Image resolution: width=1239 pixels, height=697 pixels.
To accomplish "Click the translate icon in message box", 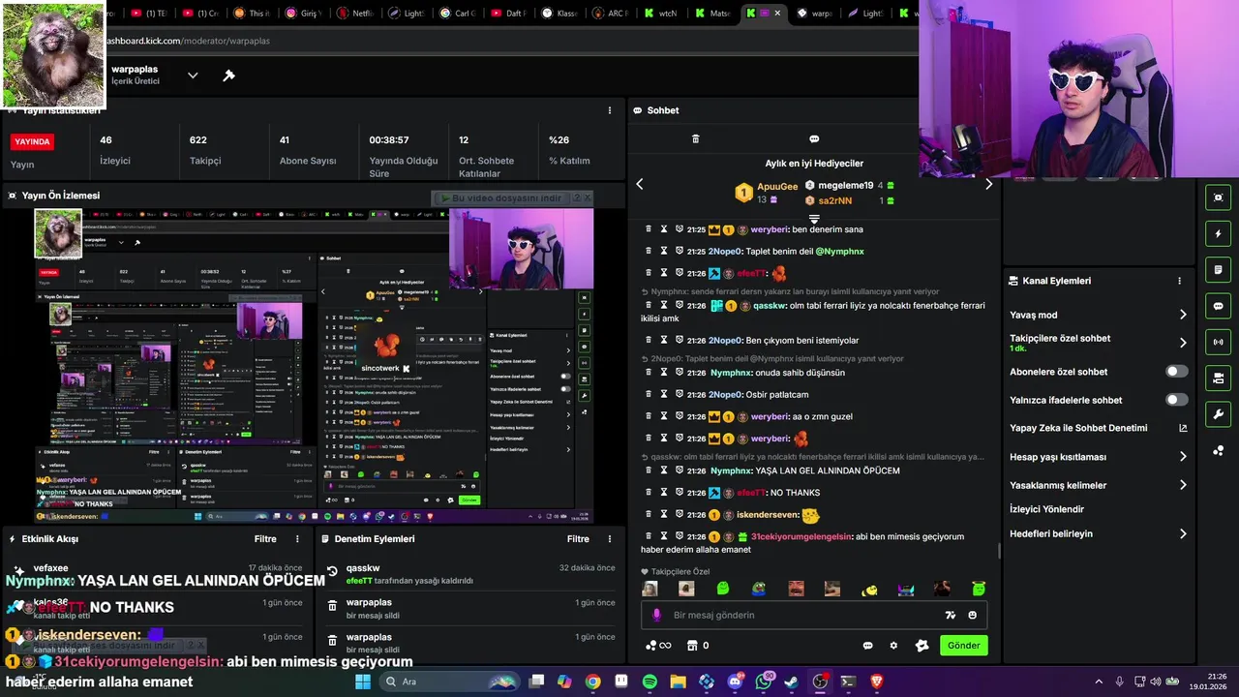I will point(951,615).
